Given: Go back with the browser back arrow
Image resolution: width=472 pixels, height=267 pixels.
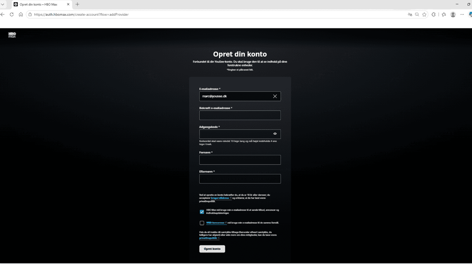Looking at the screenshot, I should click(x=3, y=15).
